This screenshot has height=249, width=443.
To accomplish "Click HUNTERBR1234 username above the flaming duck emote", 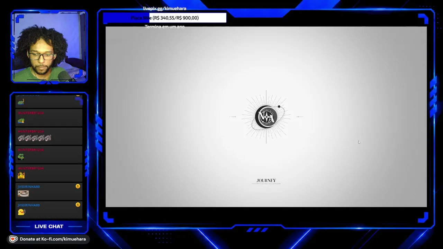I will pyautogui.click(x=30, y=168).
